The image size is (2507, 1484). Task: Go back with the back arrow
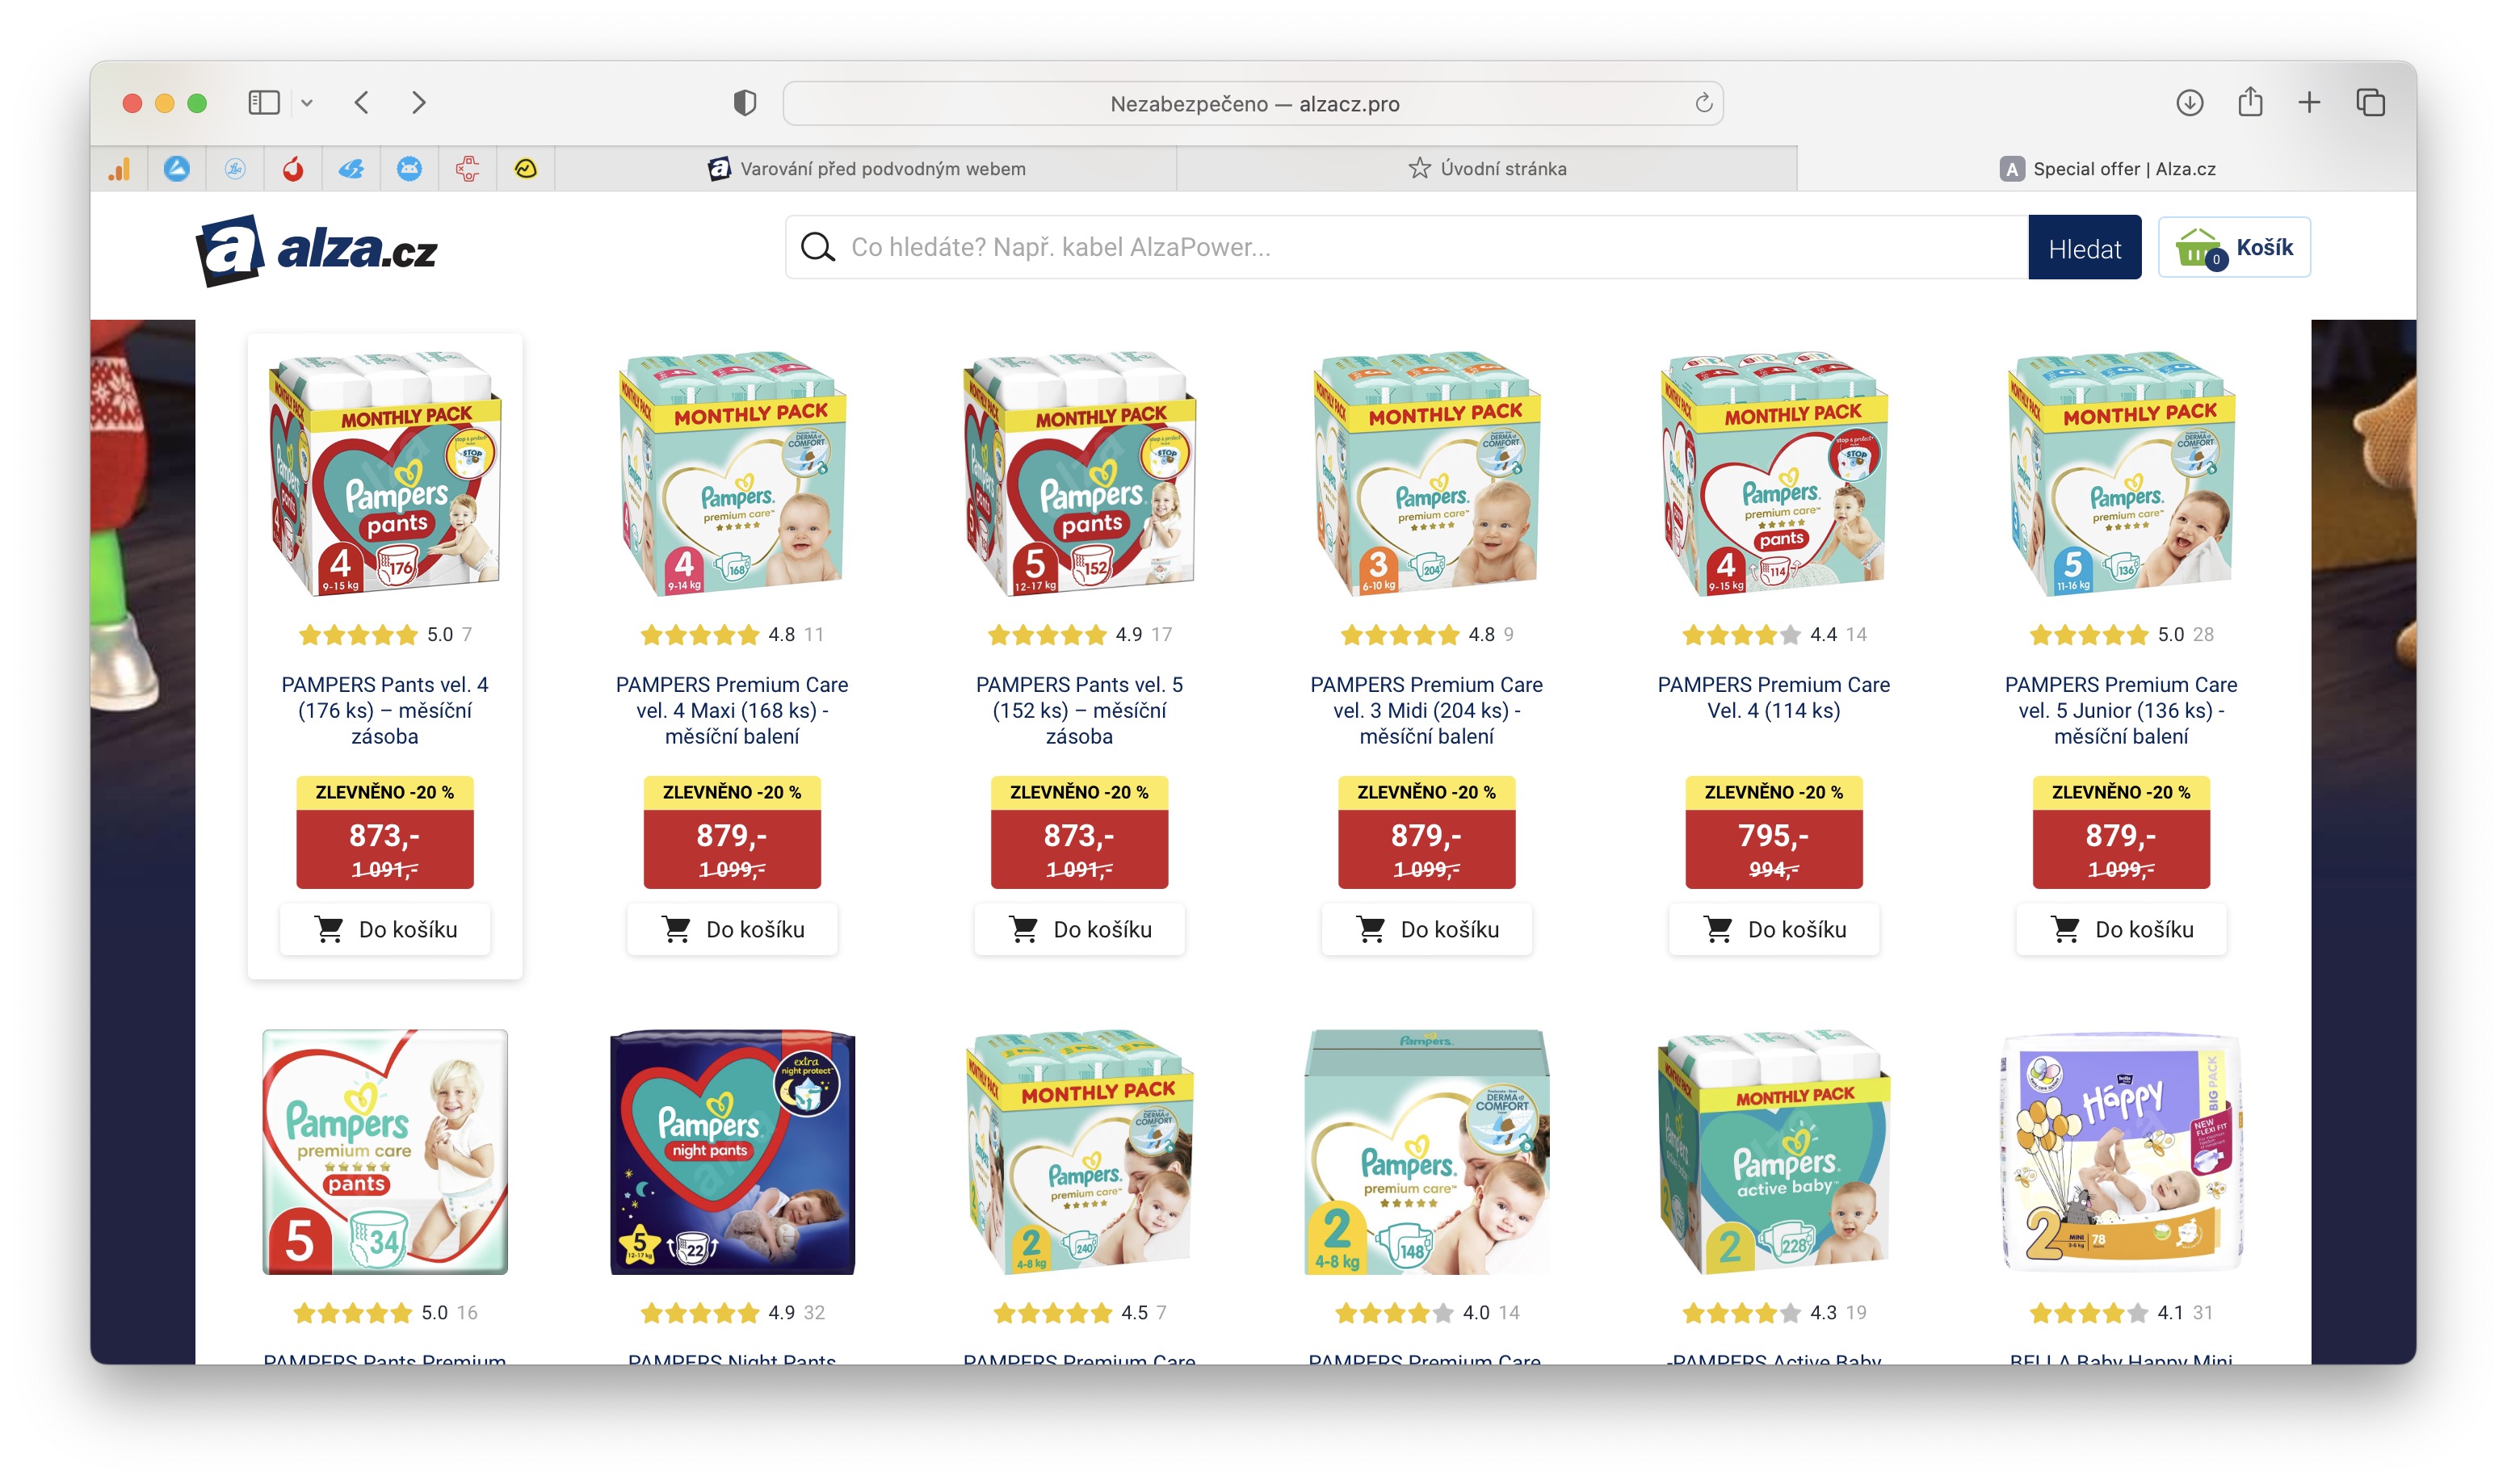click(x=362, y=103)
